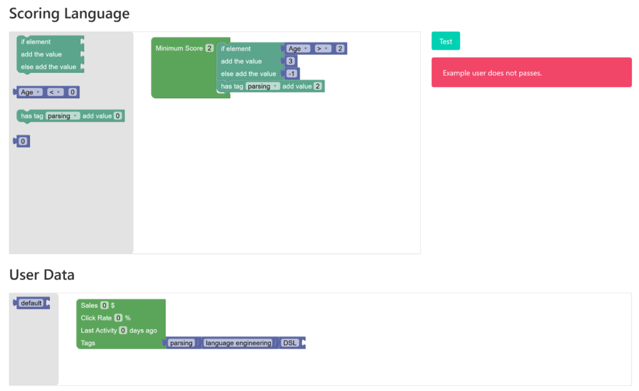
Task: Click the add value field in the workspace has tag block
Action: coord(318,86)
